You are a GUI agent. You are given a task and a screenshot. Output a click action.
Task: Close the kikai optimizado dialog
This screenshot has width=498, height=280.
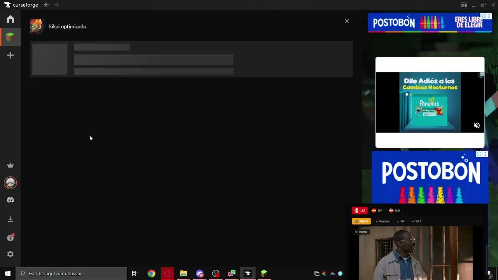pos(347,21)
